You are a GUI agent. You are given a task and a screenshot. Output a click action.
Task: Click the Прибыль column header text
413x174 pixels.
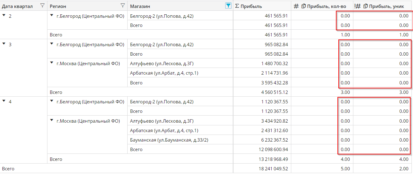[251, 6]
